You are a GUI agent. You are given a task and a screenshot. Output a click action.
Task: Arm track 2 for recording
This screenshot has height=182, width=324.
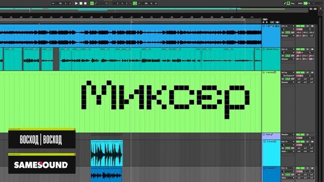(312, 50)
